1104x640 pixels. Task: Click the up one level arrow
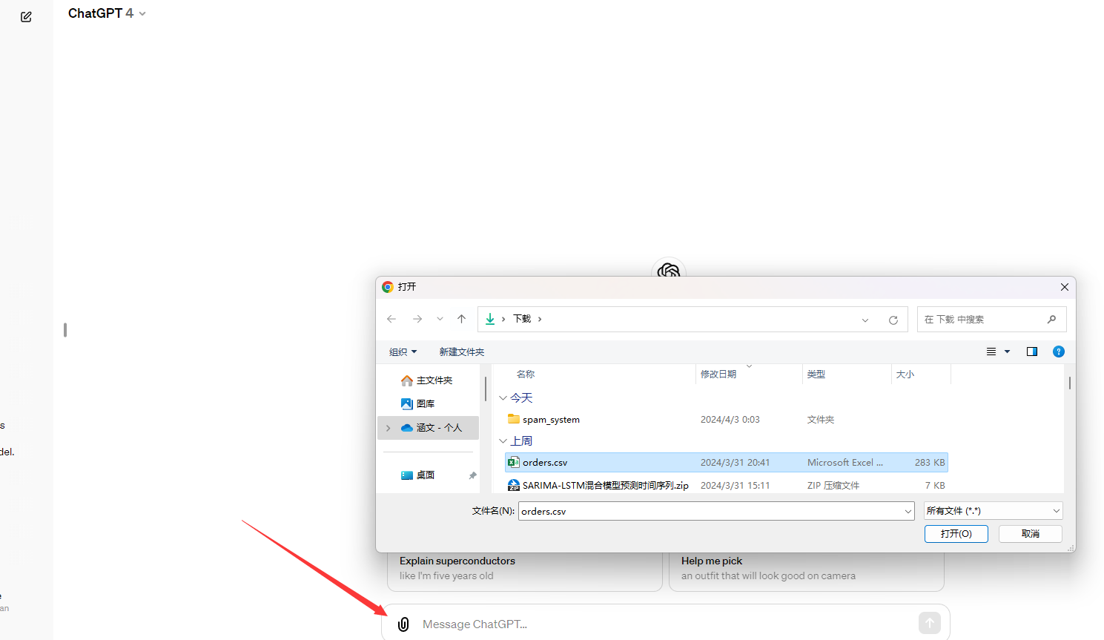(x=461, y=319)
